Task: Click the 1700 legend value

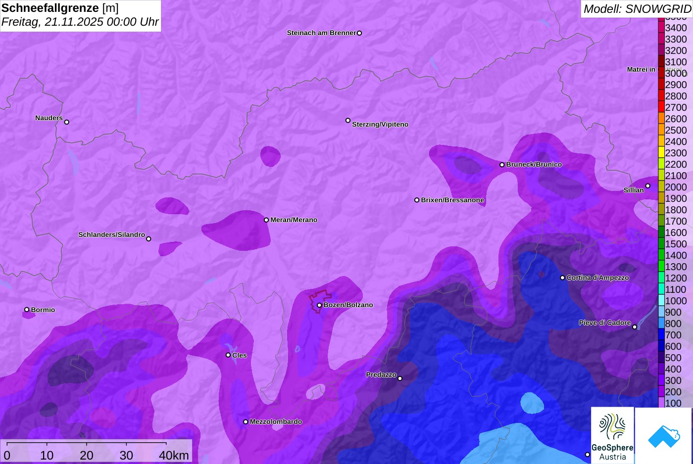Action: pyautogui.click(x=676, y=221)
